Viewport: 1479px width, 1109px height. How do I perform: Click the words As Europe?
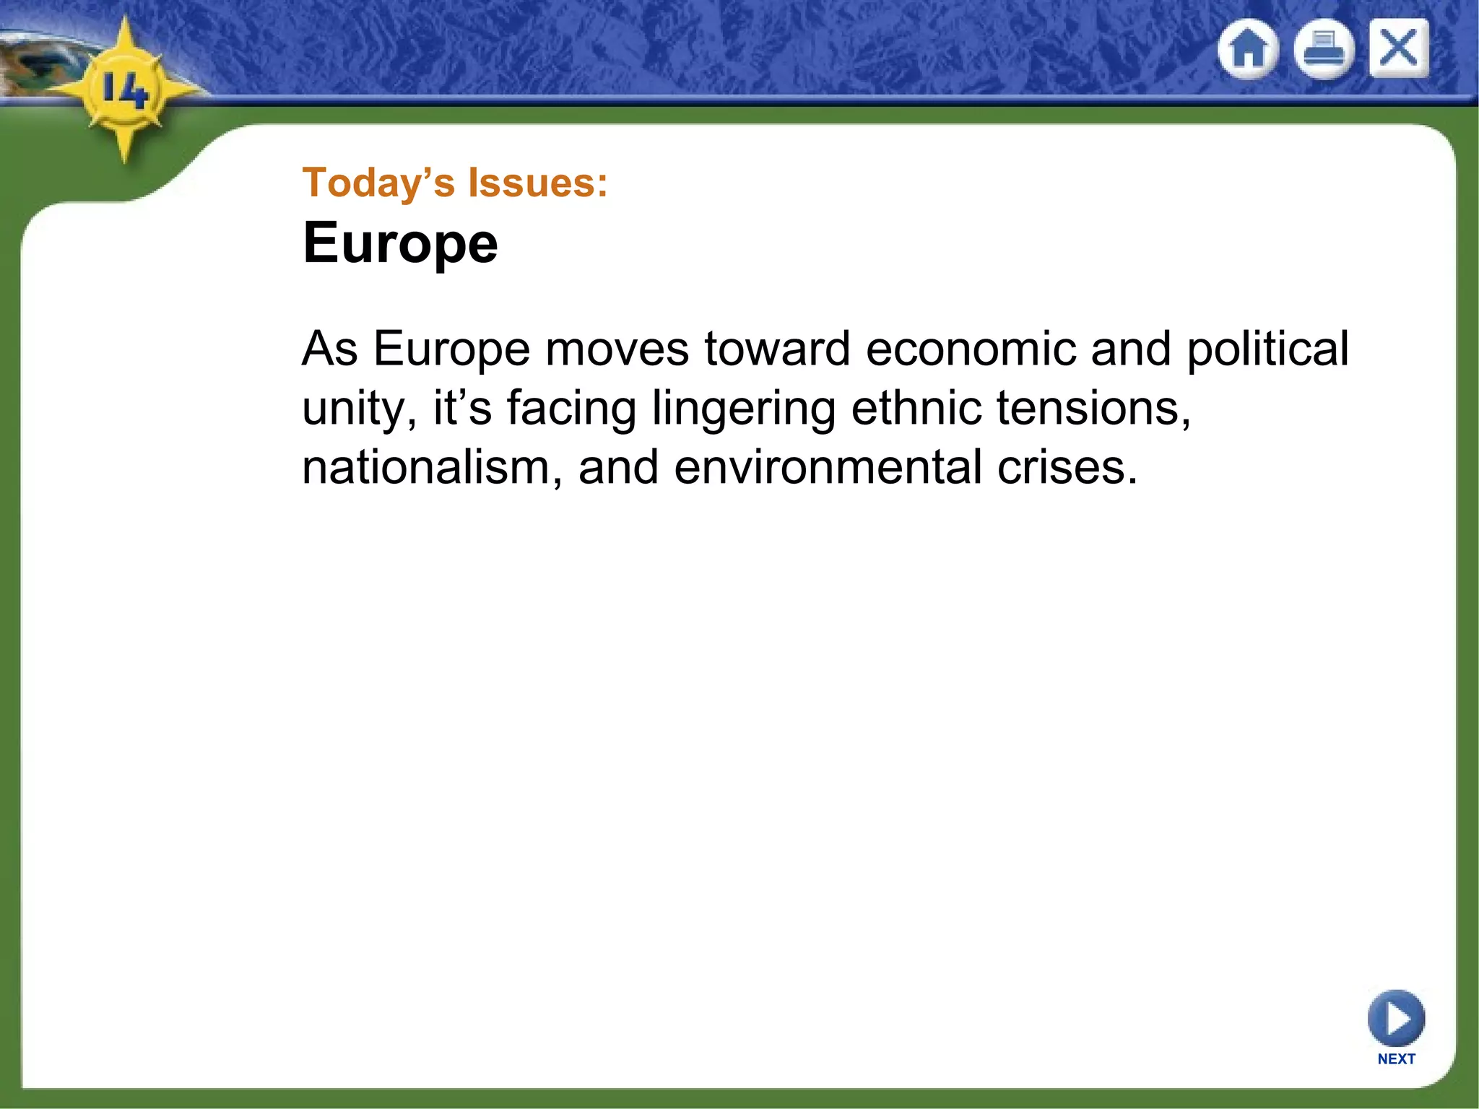point(415,349)
